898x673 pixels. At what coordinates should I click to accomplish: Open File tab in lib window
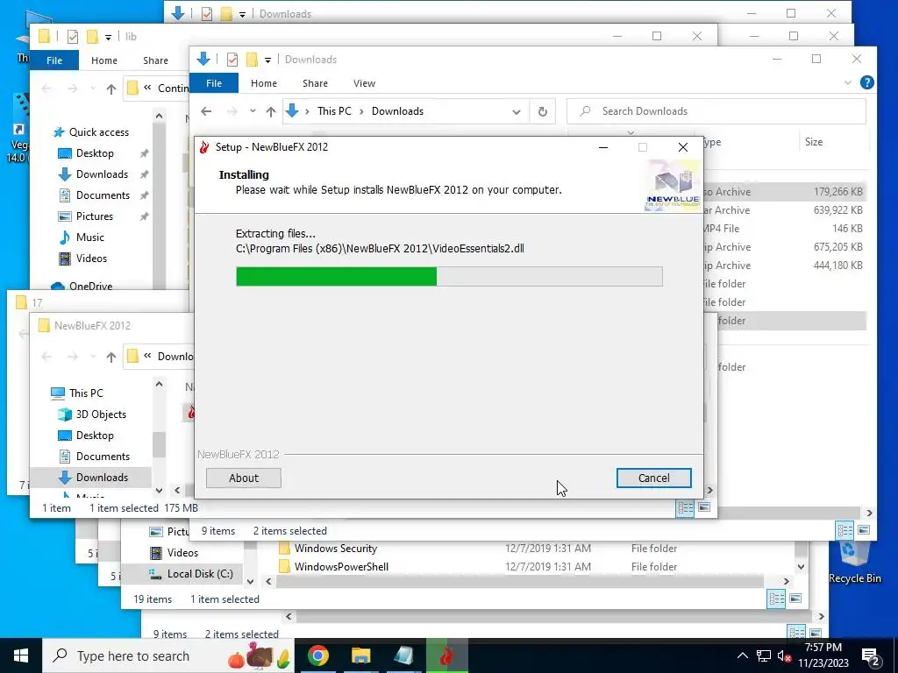click(x=54, y=60)
